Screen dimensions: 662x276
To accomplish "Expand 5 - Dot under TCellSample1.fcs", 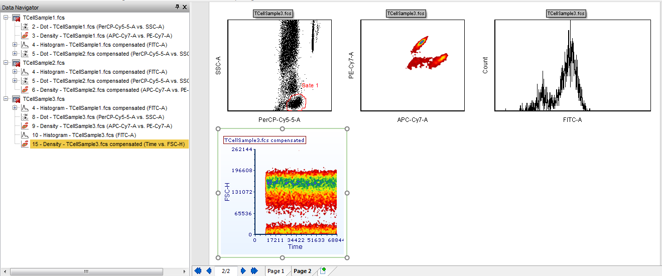I will pyautogui.click(x=15, y=54).
